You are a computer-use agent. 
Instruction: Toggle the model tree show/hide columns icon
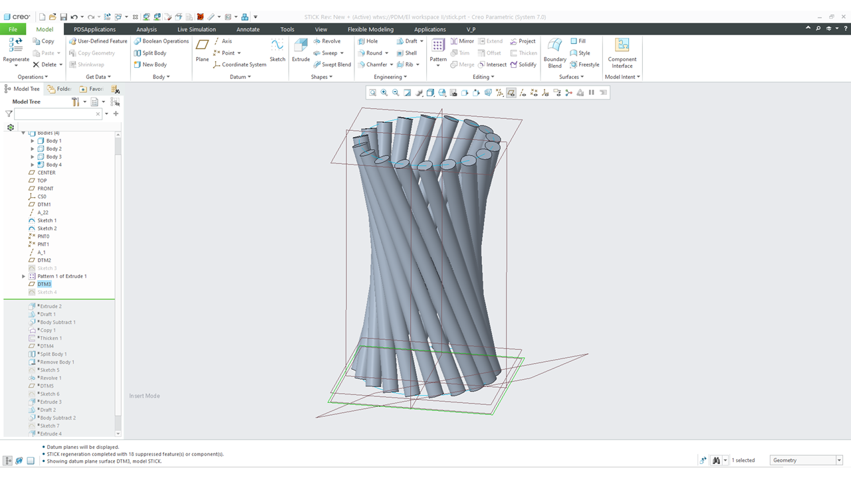pyautogui.click(x=115, y=102)
